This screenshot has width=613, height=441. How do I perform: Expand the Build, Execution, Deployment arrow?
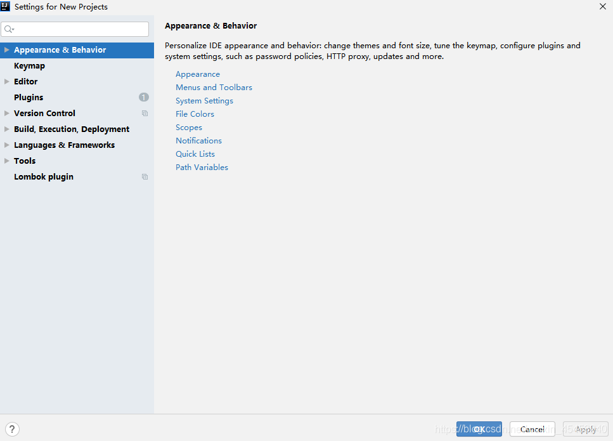pos(6,129)
